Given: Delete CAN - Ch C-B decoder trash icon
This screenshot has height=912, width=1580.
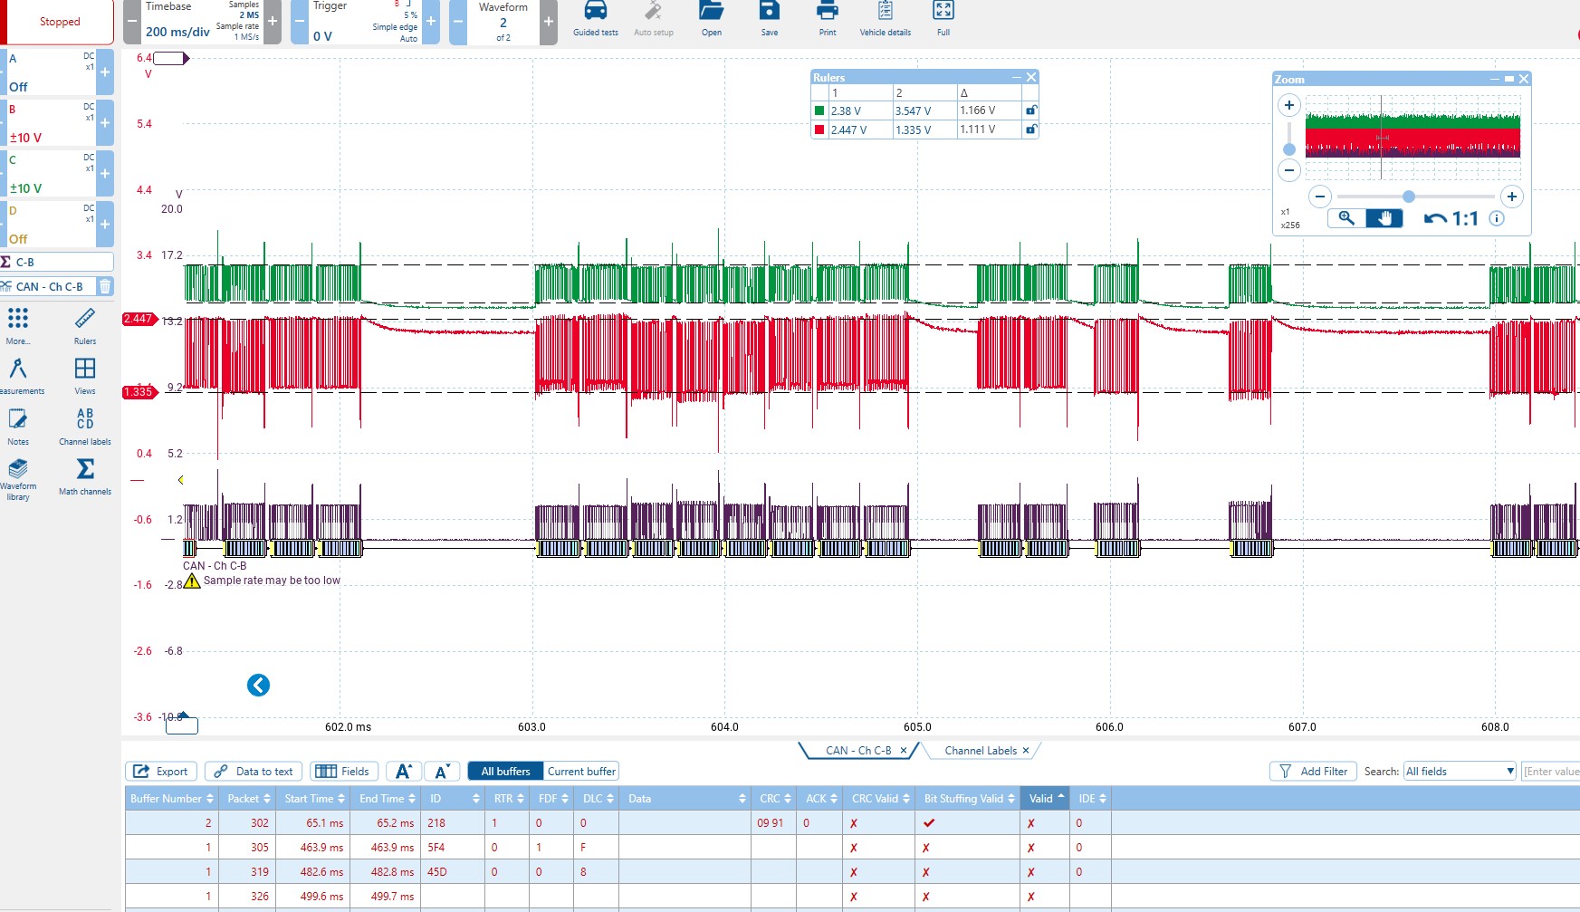Looking at the screenshot, I should (x=105, y=286).
